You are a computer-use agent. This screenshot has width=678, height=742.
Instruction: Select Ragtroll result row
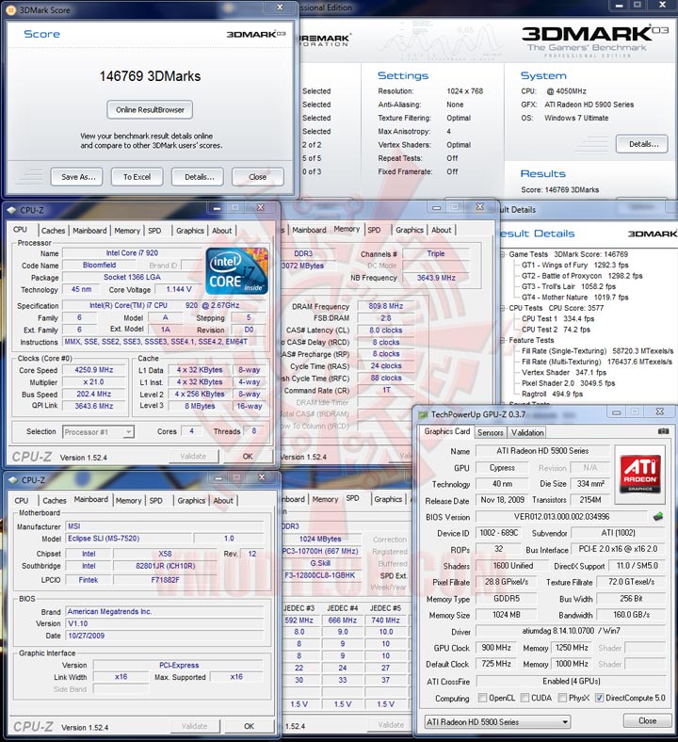[x=552, y=395]
